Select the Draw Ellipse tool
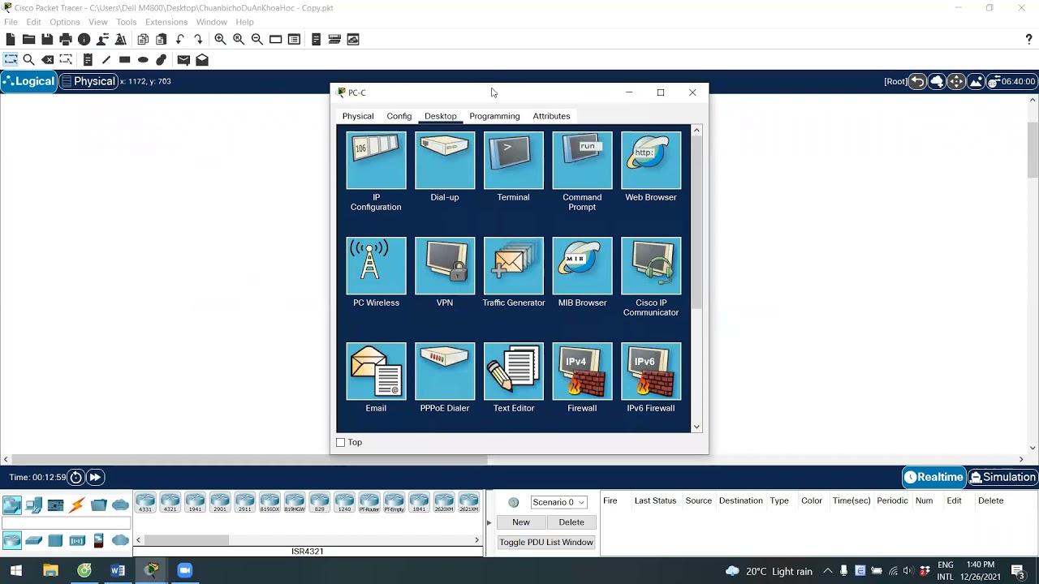Screen dimensions: 1039x584 (143, 59)
